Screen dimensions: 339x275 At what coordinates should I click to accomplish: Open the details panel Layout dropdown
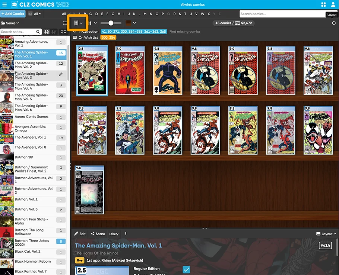tap(326, 234)
